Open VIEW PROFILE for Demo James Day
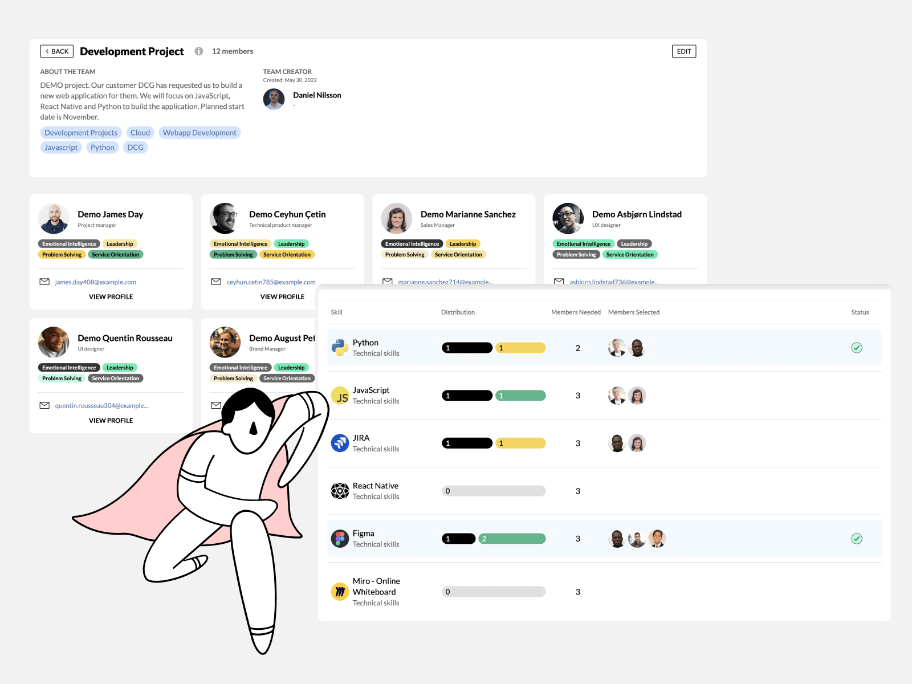Viewport: 912px width, 684px height. click(x=111, y=297)
